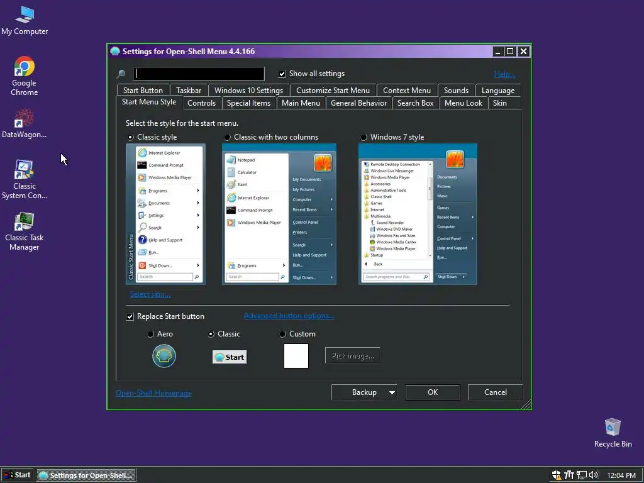Click the Windows 7 style preview thumbnail
Screen dimensions: 644x483
(x=418, y=214)
